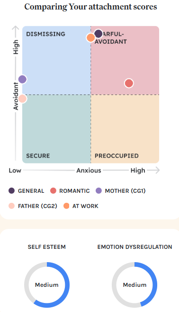179x312 pixels.
Task: Click the red Romantic data point
Action: click(129, 83)
